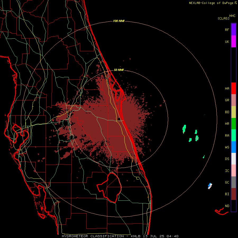
Task: Click the ND legend label
Action: pyautogui.click(x=227, y=206)
